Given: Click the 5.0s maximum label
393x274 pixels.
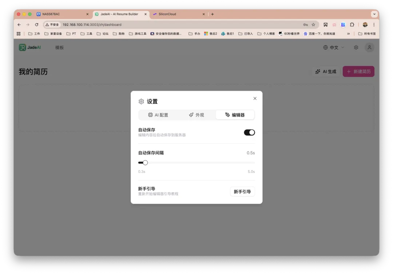Looking at the screenshot, I should click(x=251, y=172).
